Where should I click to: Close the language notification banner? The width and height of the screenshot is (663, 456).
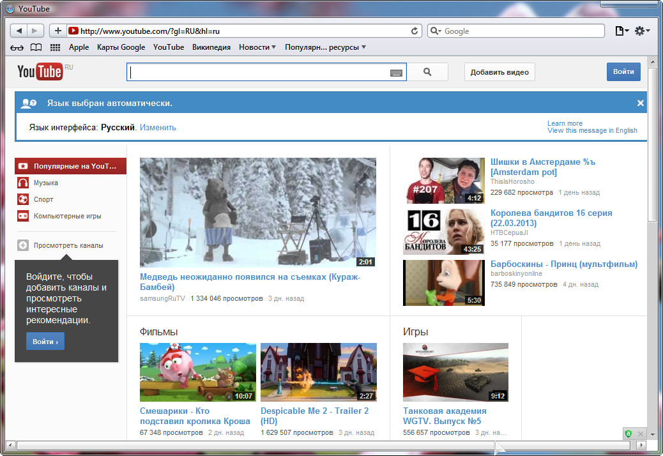click(640, 103)
